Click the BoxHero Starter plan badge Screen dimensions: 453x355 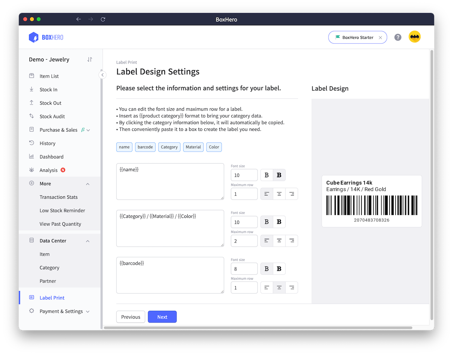tap(357, 37)
